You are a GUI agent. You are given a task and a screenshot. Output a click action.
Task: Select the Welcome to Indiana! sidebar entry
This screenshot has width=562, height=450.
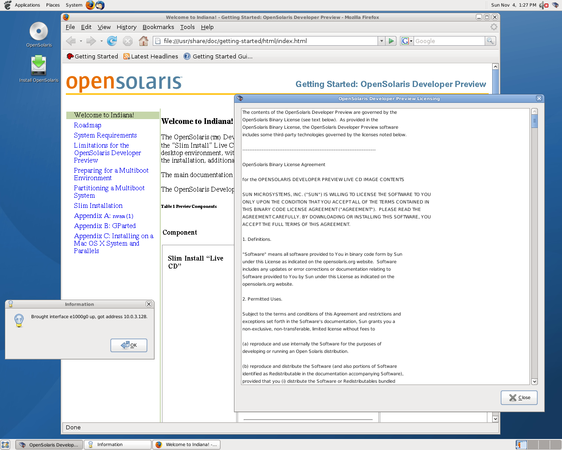(x=112, y=115)
